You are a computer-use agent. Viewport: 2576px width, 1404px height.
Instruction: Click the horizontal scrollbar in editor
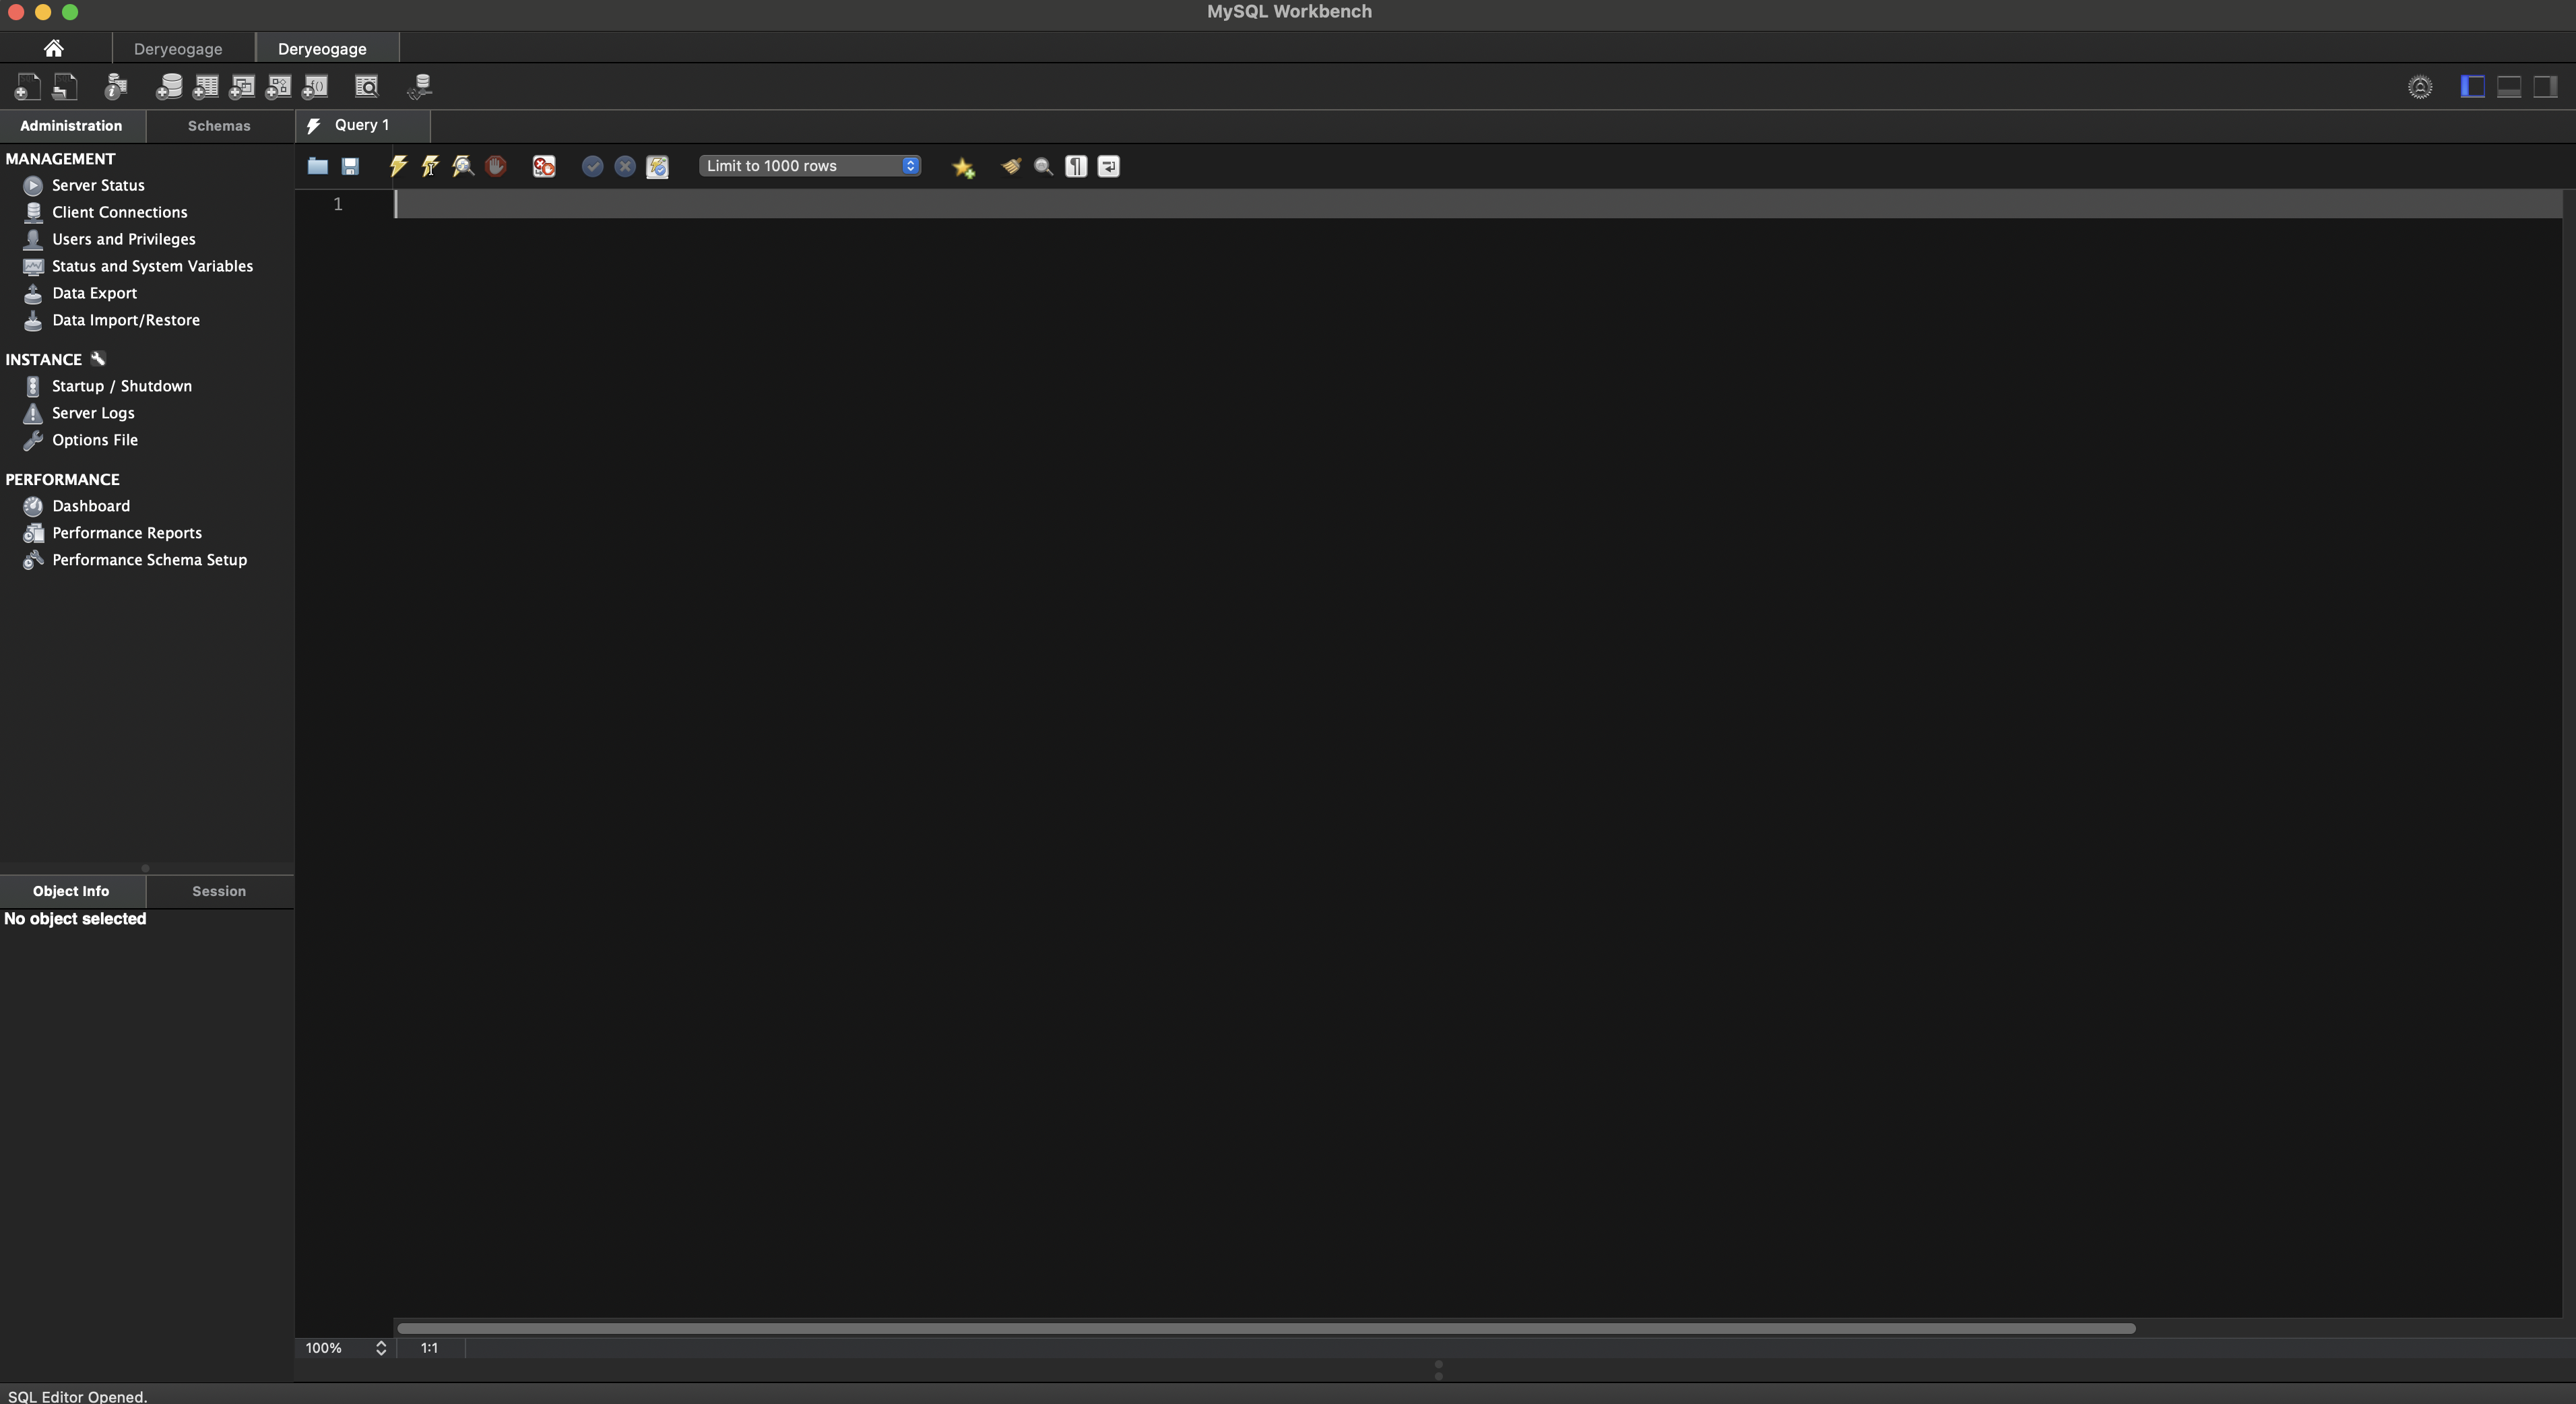(x=1265, y=1328)
